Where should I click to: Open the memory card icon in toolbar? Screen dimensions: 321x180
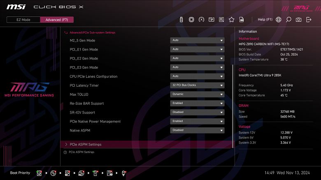click(x=211, y=20)
